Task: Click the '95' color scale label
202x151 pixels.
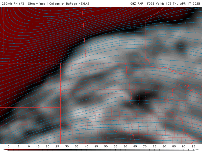Action: point(193,146)
